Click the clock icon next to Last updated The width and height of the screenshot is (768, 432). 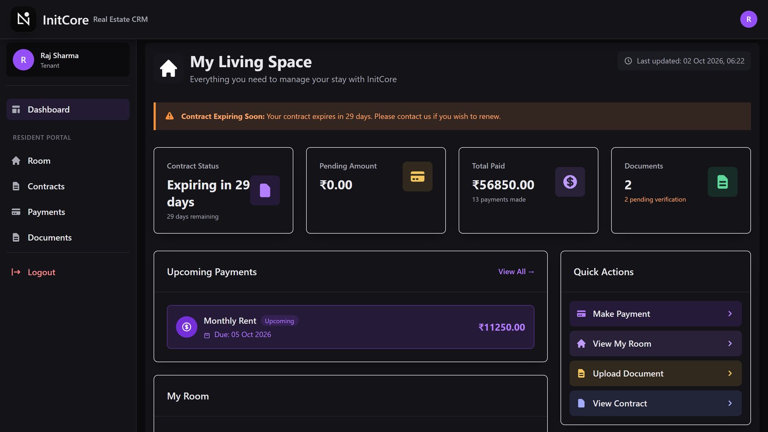pyautogui.click(x=628, y=61)
